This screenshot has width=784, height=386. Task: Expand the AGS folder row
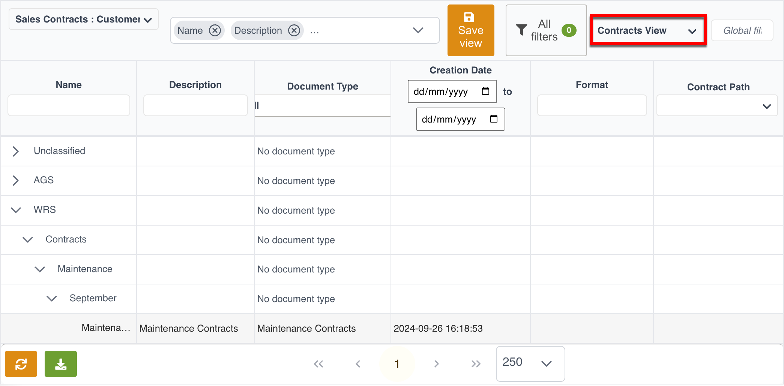tap(15, 180)
